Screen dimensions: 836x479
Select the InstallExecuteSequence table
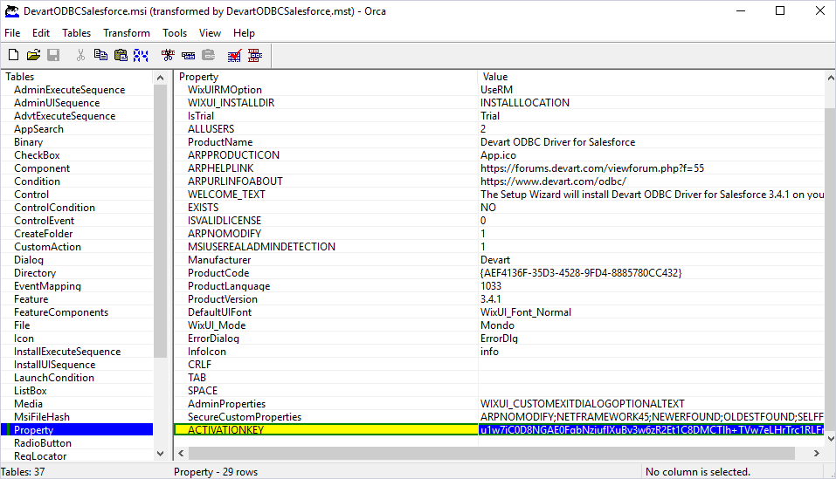(x=67, y=352)
